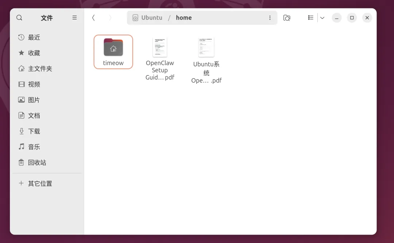Click Ubuntu breadcrumb in path bar
This screenshot has height=243, width=394.
click(x=152, y=17)
